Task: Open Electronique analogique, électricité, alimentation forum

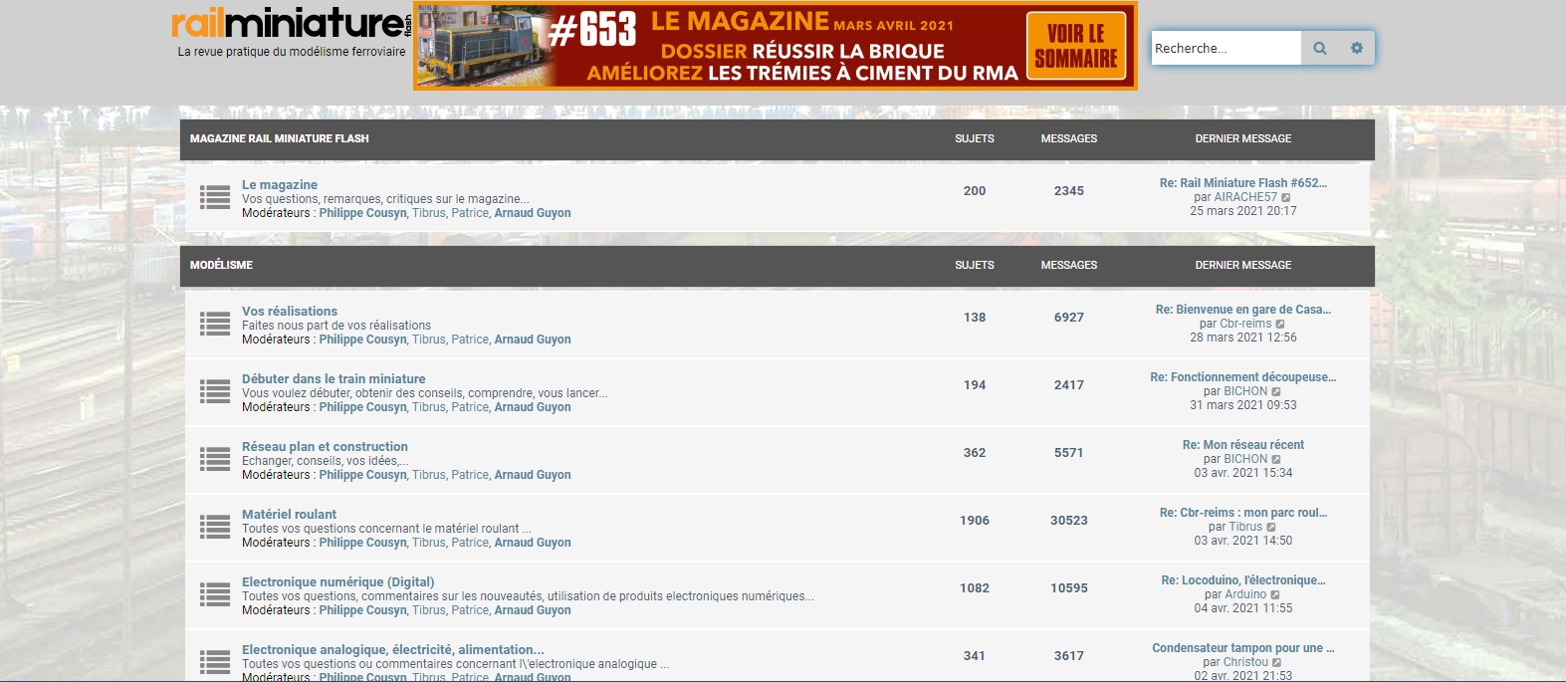Action: point(393,650)
